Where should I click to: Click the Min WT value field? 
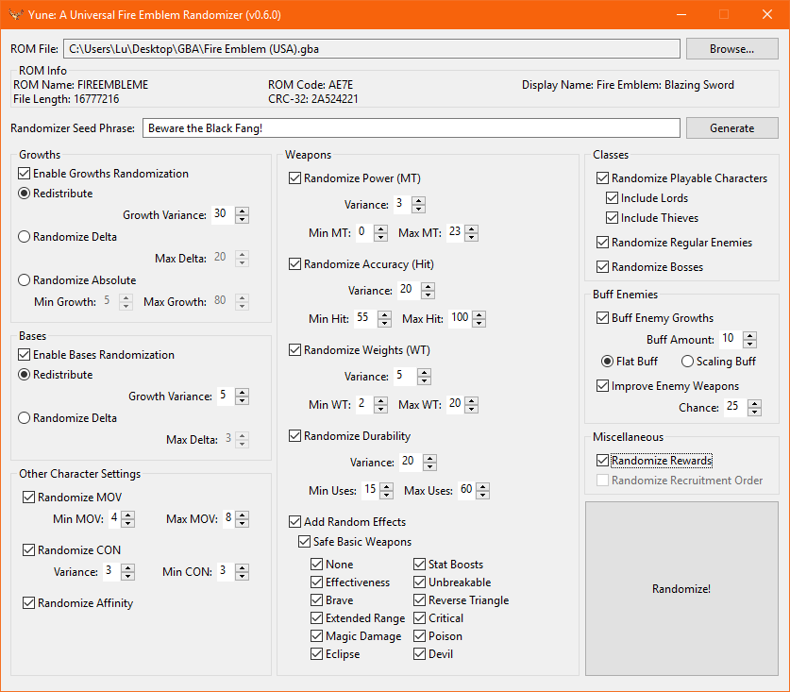[364, 404]
